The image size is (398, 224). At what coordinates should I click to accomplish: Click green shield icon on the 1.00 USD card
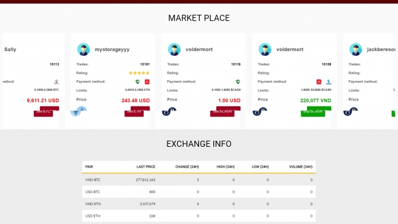tap(238, 81)
